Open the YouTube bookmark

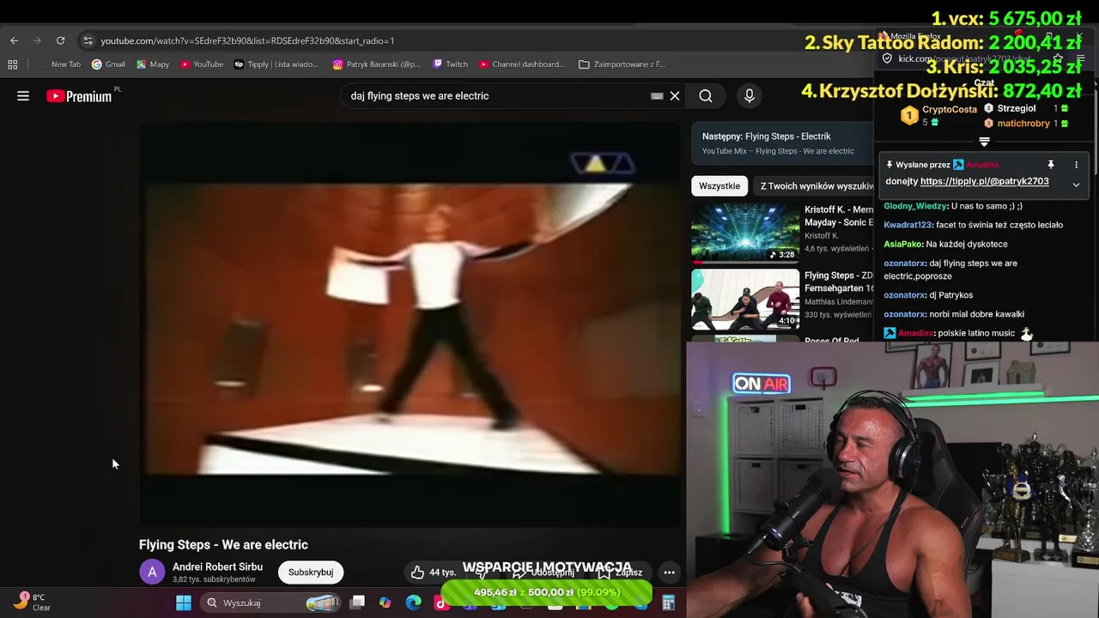202,64
